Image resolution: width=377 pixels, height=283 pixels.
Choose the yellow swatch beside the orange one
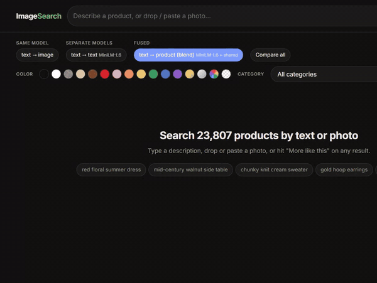coord(141,74)
